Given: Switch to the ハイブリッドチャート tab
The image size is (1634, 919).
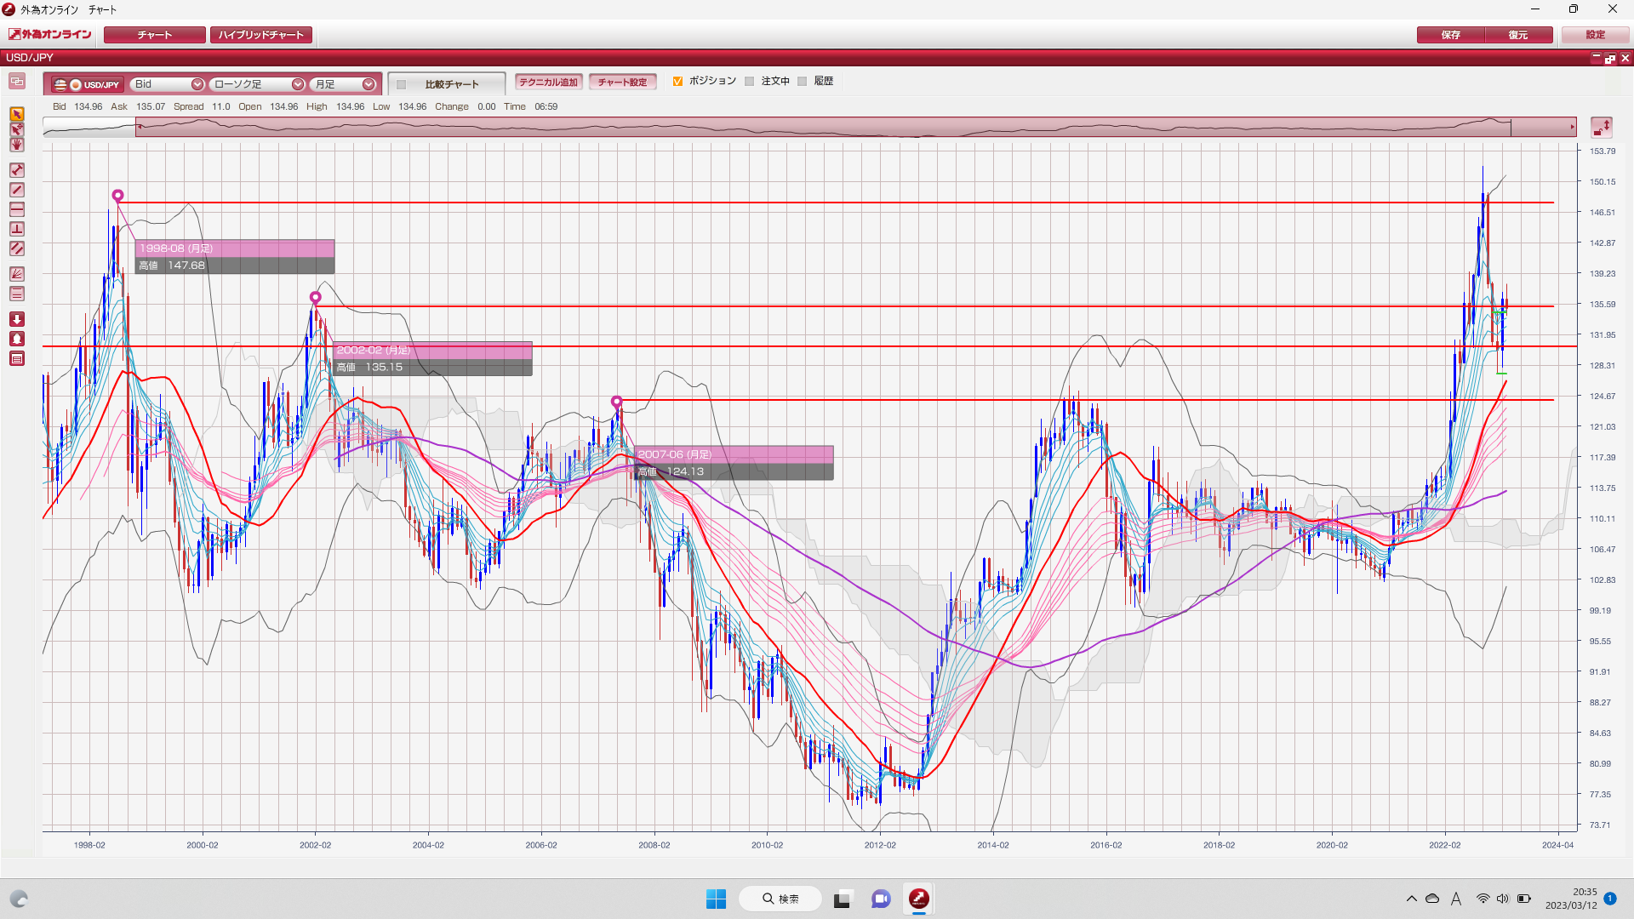Looking at the screenshot, I should [261, 35].
